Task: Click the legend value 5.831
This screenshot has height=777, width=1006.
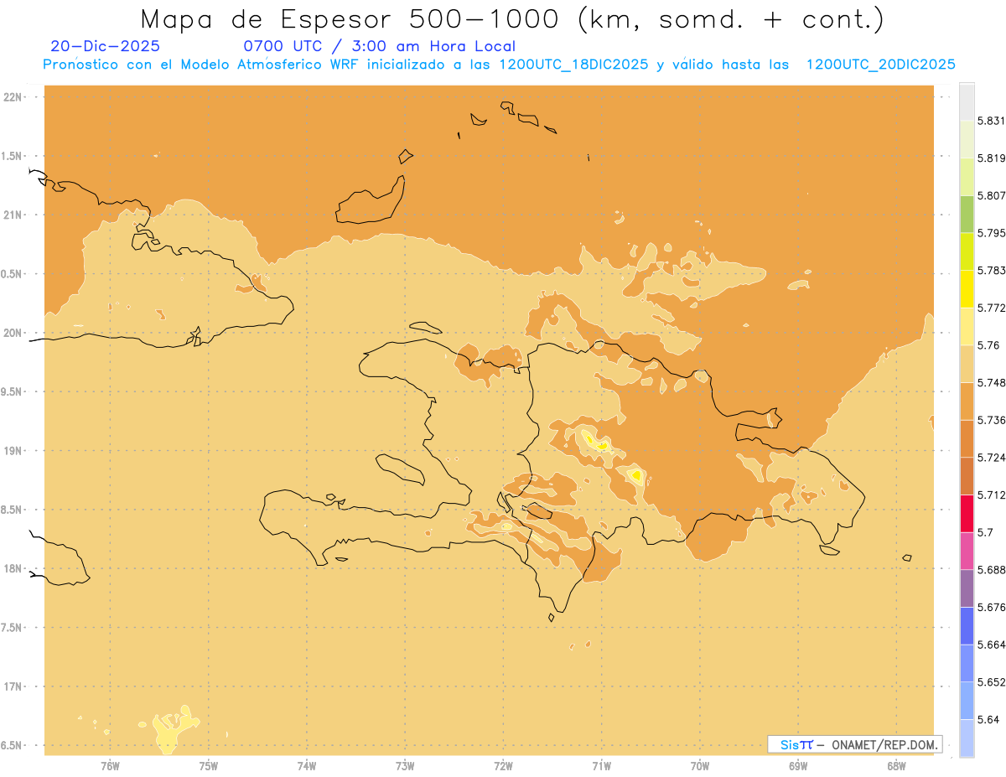Action: 991,121
